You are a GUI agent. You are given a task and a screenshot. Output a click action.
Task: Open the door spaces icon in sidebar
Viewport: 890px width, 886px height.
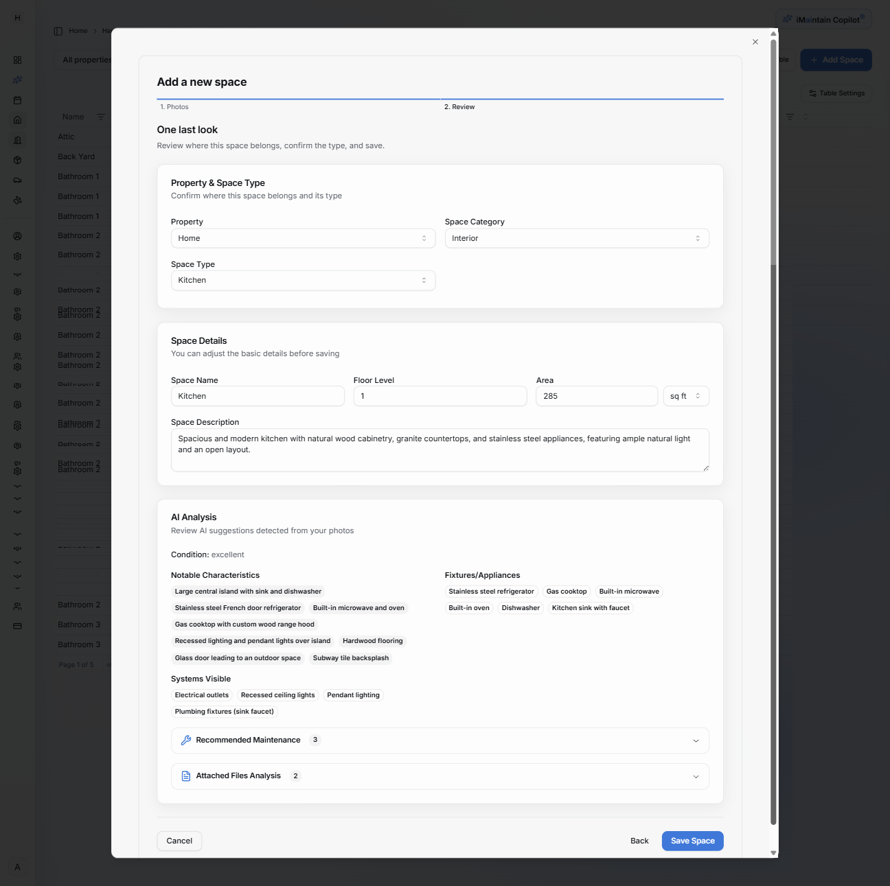tap(17, 140)
